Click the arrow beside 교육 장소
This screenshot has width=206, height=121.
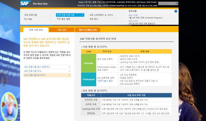tap(115, 19)
